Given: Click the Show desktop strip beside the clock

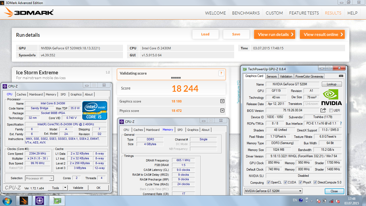Looking at the screenshot, I should [364, 201].
